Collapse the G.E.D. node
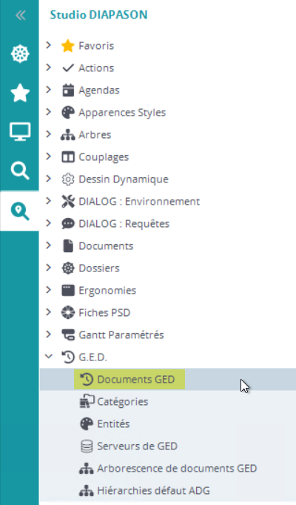296x505 pixels. click(x=49, y=356)
